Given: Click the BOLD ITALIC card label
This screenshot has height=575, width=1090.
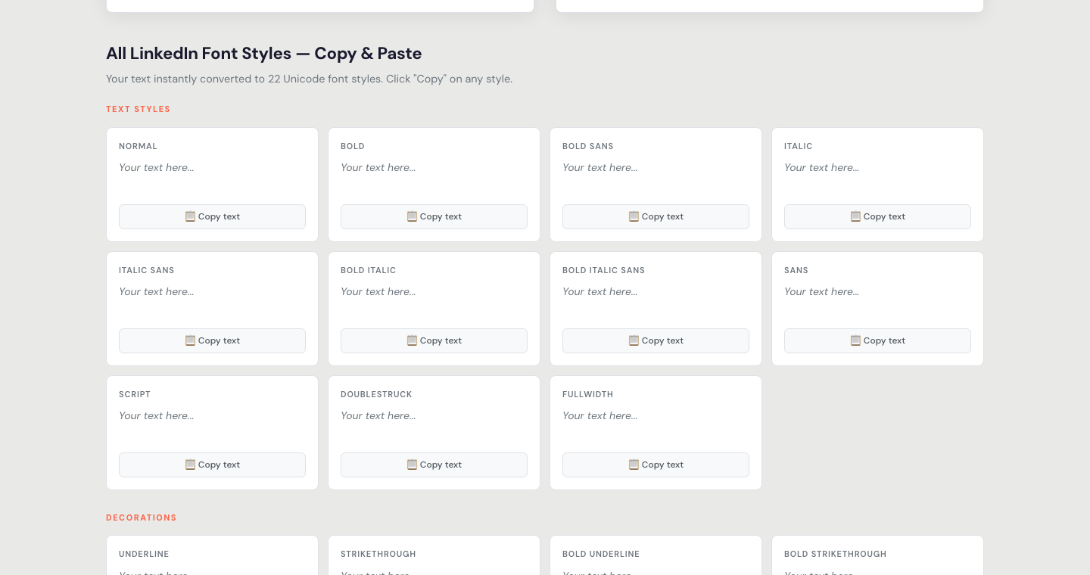Looking at the screenshot, I should 369,270.
